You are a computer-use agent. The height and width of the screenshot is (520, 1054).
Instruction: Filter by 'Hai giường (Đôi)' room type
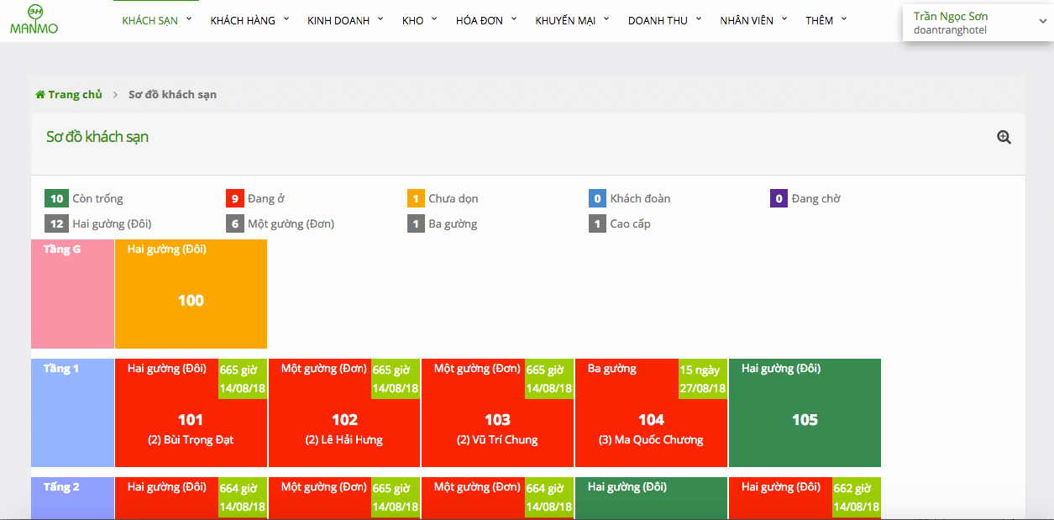[112, 224]
